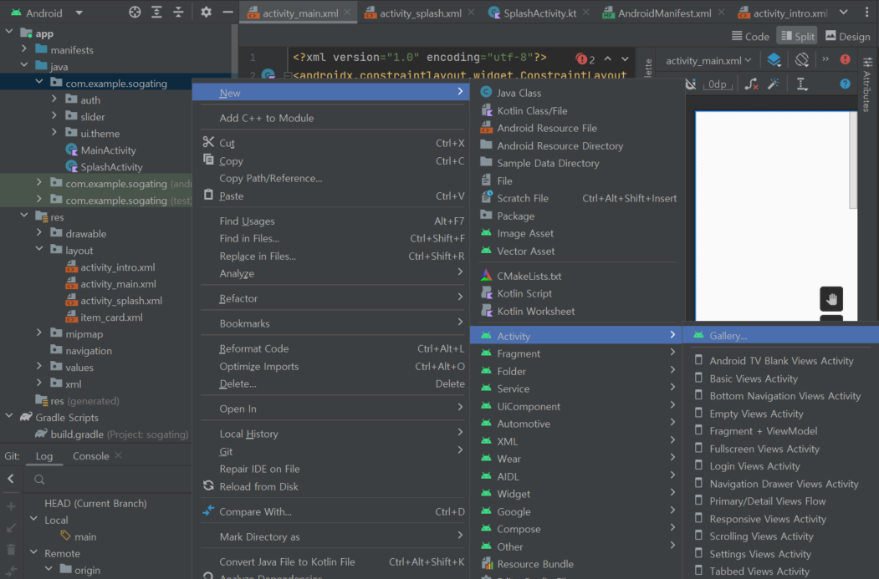
Task: Click the Clear Constraints icon
Action: (751, 84)
